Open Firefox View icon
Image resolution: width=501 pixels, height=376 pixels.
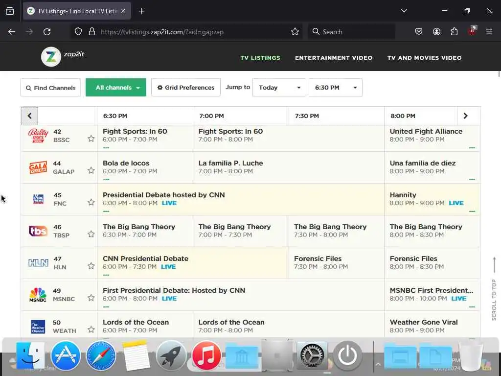click(x=10, y=11)
